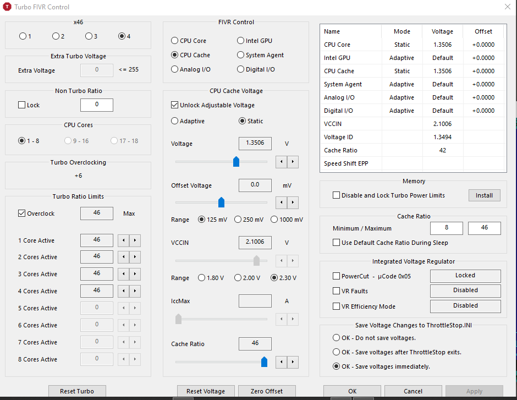Click left arrow for Cache Ratio slider

(x=281, y=362)
